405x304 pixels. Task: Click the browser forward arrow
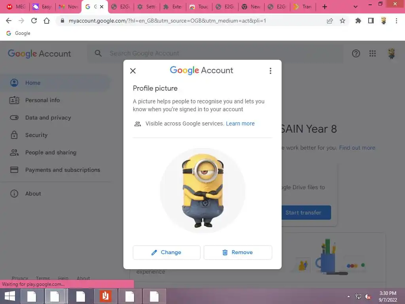[21, 21]
